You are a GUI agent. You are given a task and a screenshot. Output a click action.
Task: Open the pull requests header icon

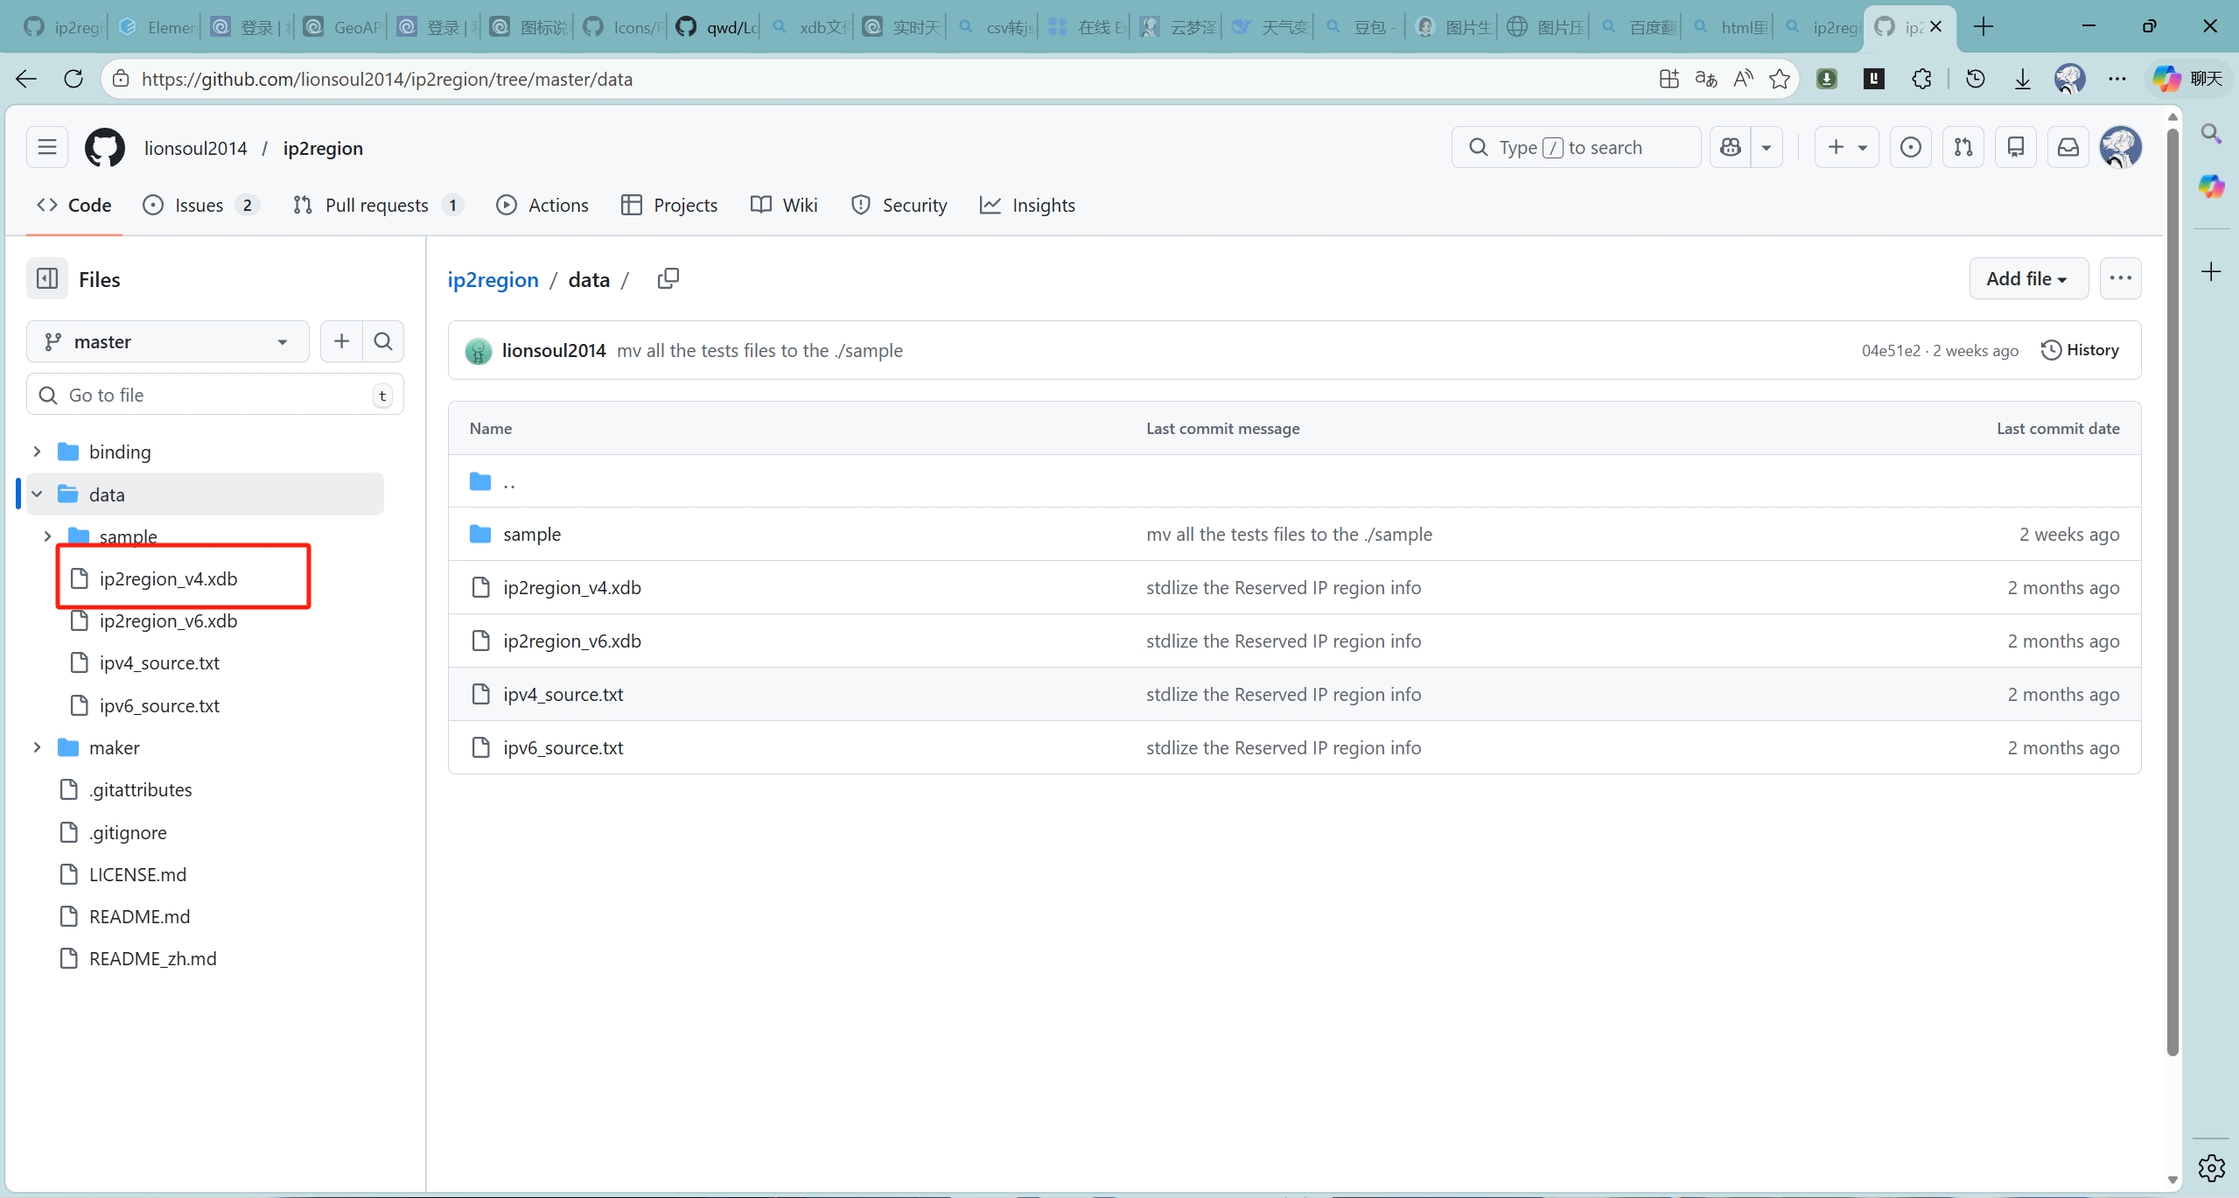[1963, 147]
